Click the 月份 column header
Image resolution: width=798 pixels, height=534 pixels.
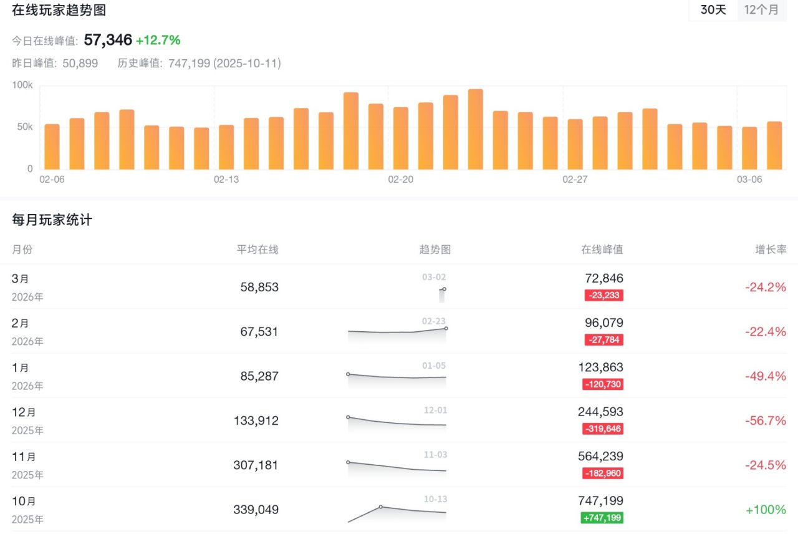[x=22, y=250]
